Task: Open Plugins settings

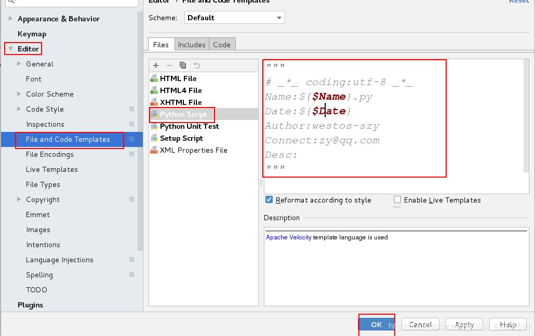Action: (x=30, y=305)
